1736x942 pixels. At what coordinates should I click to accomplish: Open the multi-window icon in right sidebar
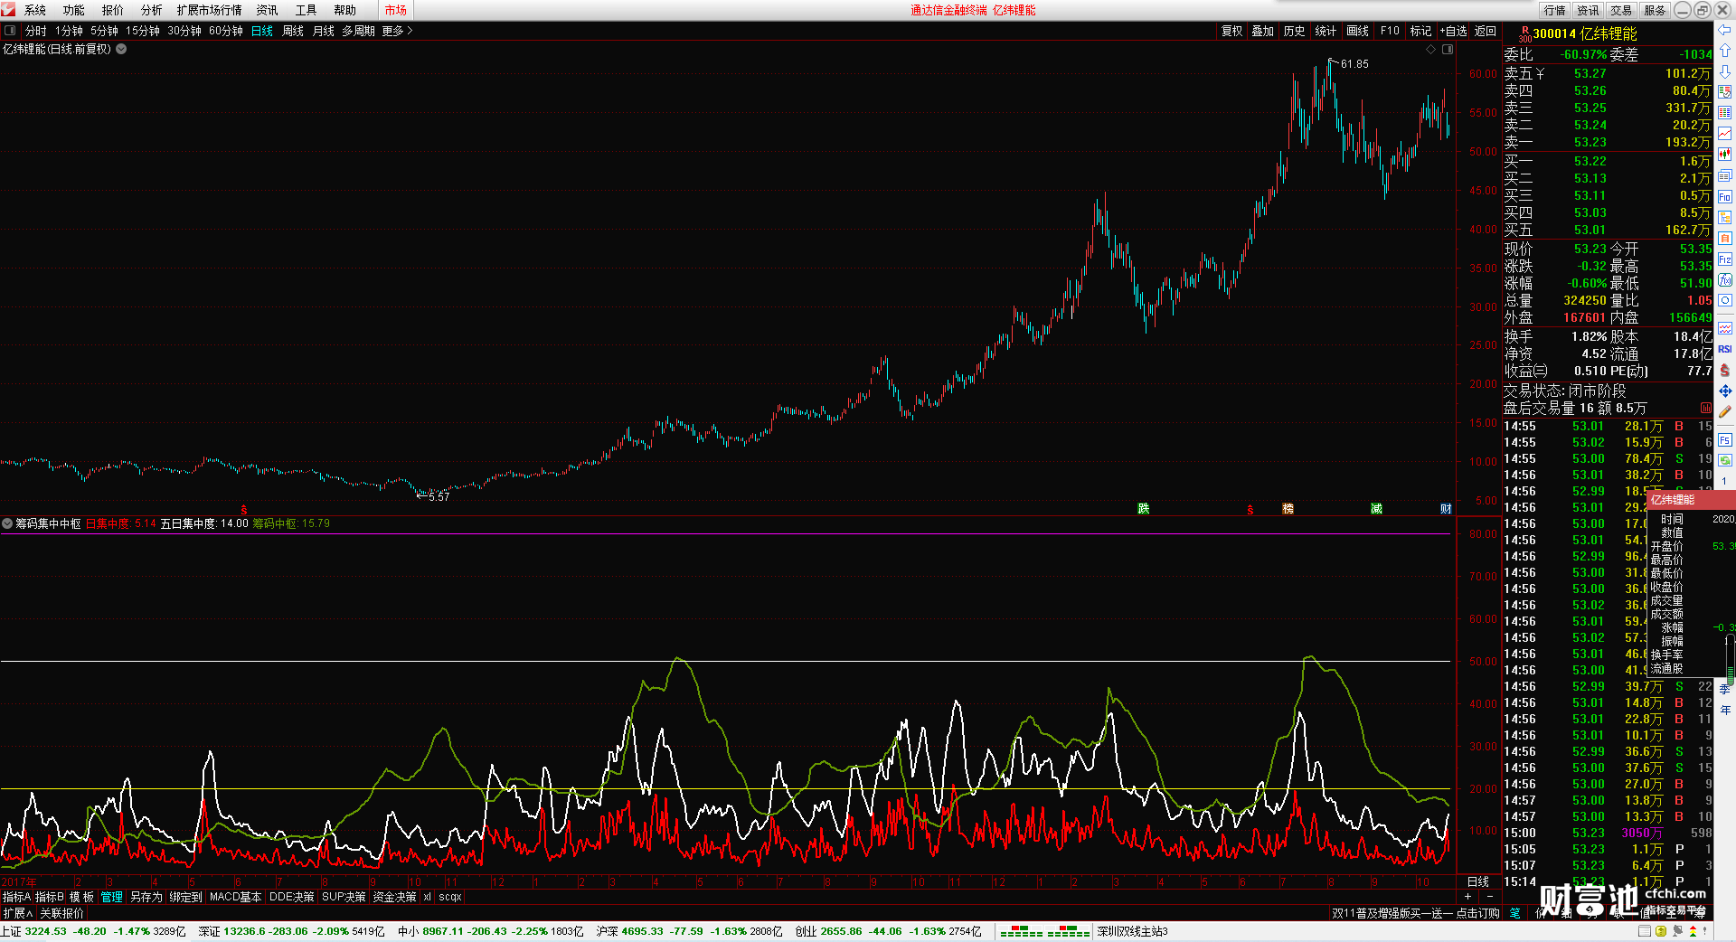tap(1724, 175)
